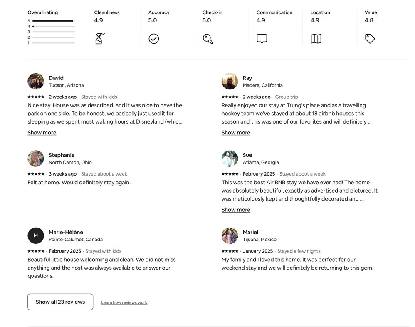Viewport: 415px width, 327px height.
Task: Click the Communication speech bubble icon
Action: tap(262, 39)
